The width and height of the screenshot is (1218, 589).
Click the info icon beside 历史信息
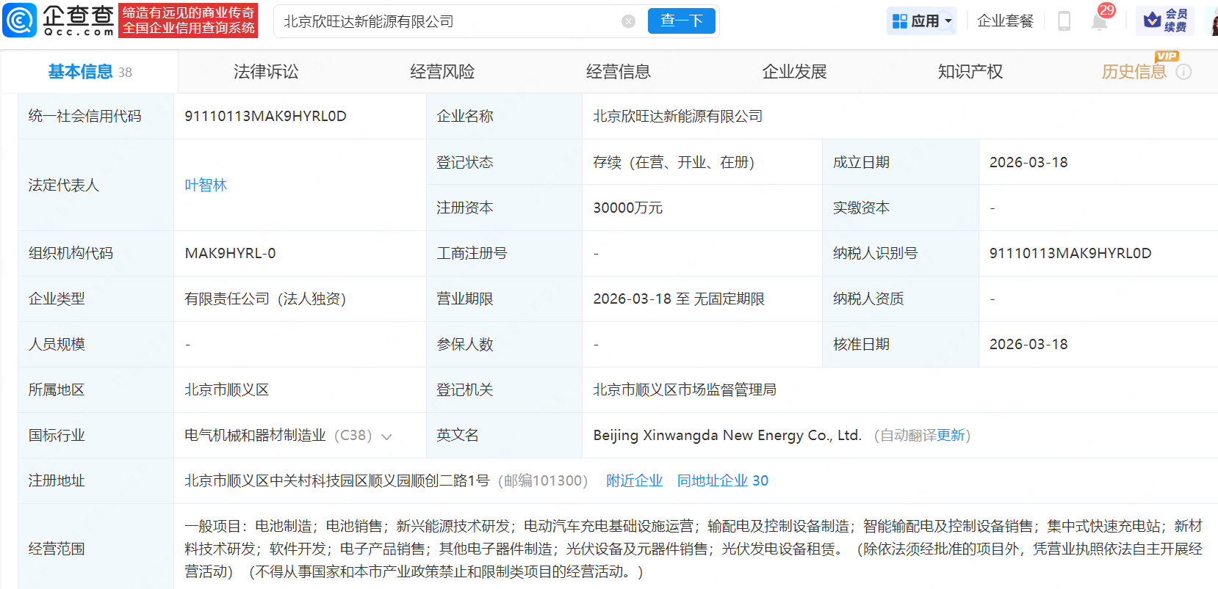(1183, 72)
